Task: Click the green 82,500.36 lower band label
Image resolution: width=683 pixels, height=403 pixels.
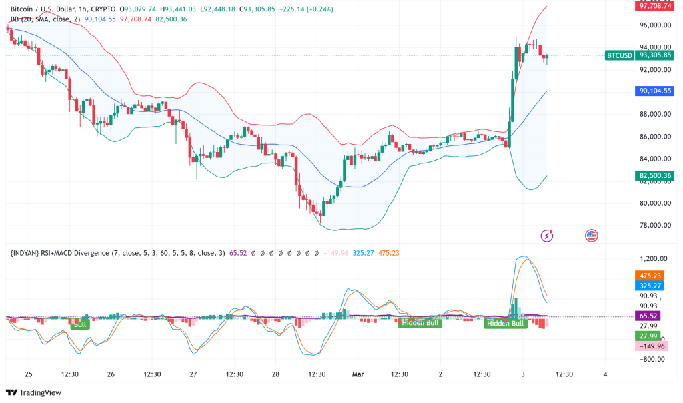Action: click(655, 176)
